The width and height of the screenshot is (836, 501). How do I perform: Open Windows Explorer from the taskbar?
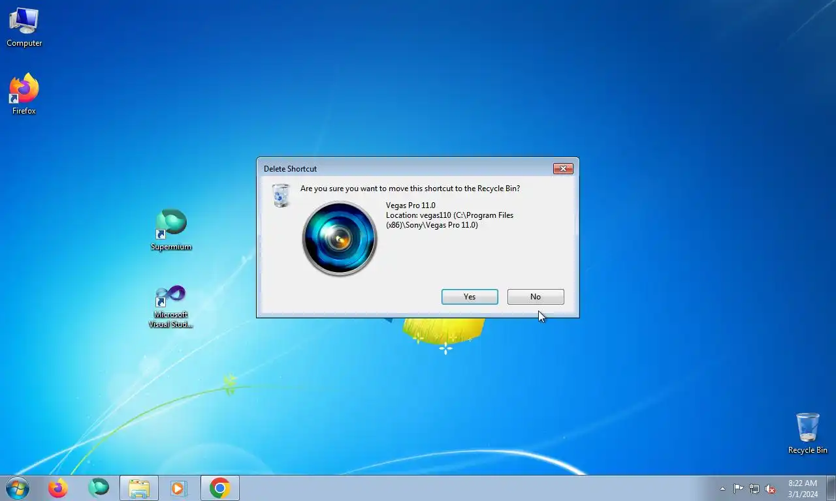(x=139, y=488)
